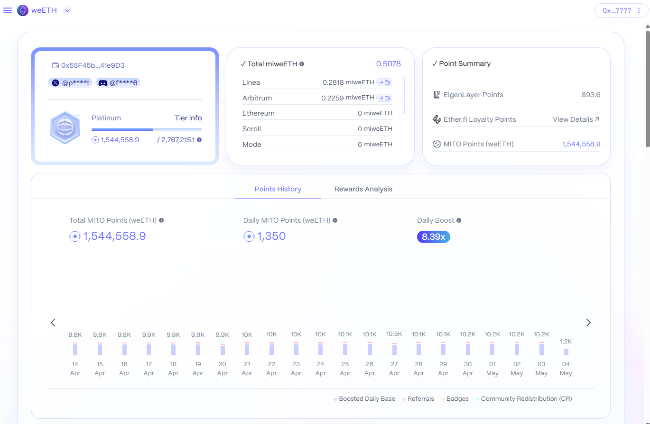Click the Platinum tier hexagon badge
Image resolution: width=650 pixels, height=424 pixels.
(x=65, y=127)
